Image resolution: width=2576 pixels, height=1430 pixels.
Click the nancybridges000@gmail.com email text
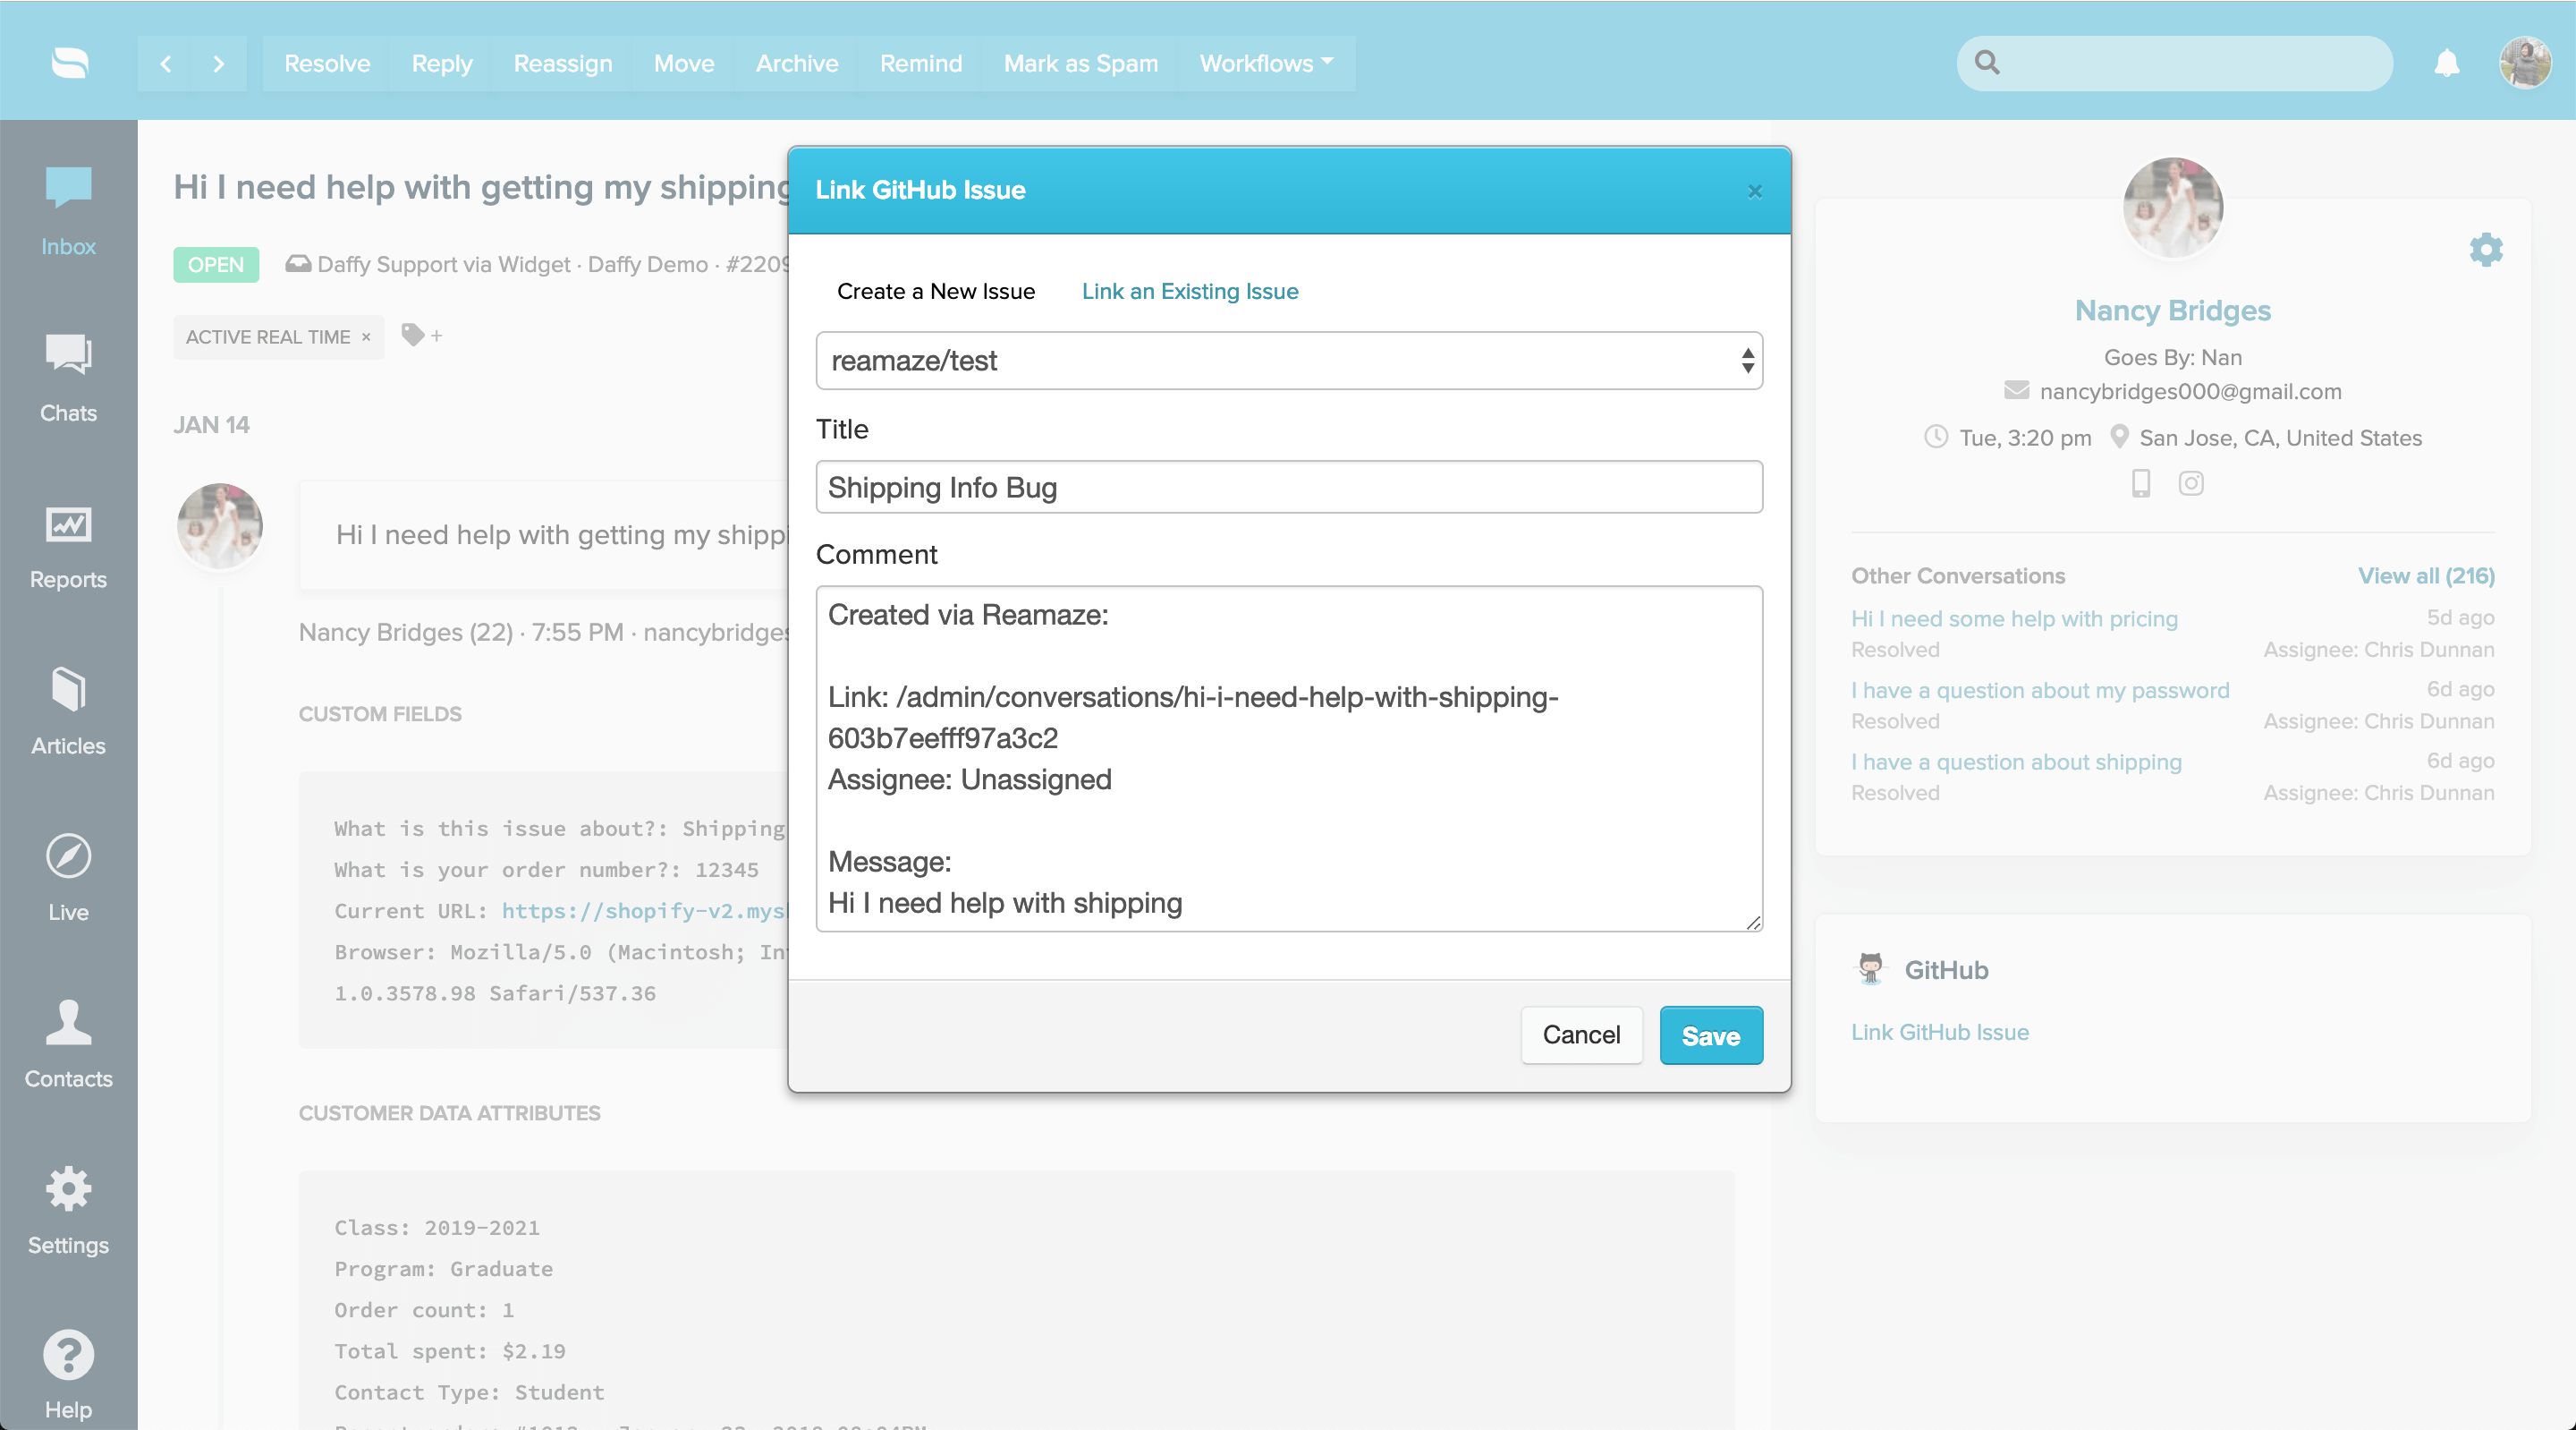tap(2190, 391)
